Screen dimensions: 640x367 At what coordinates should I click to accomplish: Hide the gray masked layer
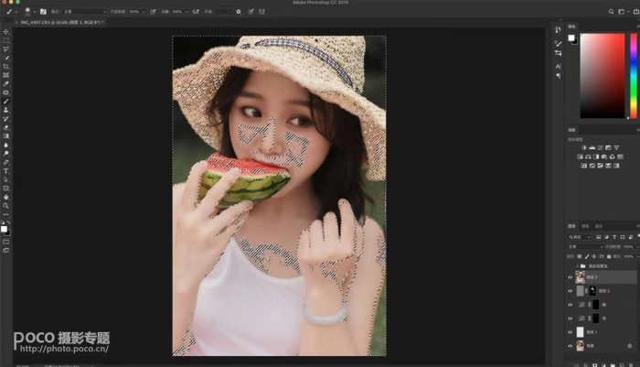(x=571, y=291)
